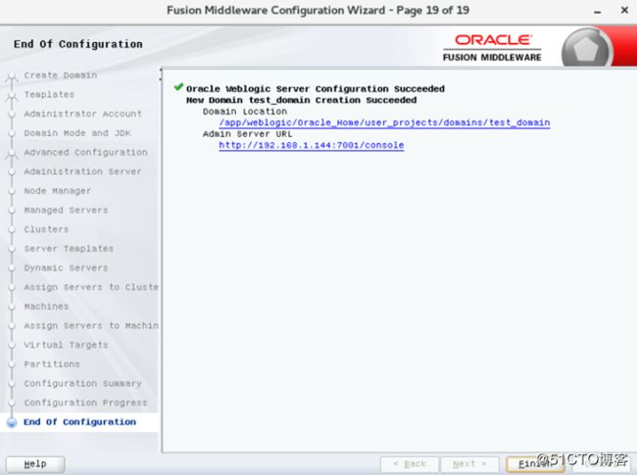
Task: Close the Configuration Wizard window
Action: (x=625, y=10)
